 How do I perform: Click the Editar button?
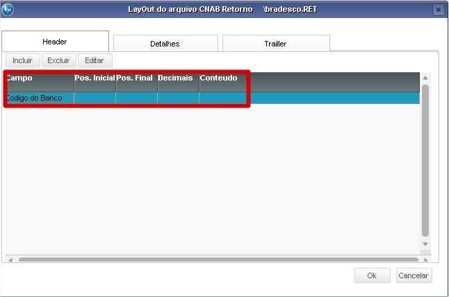tap(95, 60)
